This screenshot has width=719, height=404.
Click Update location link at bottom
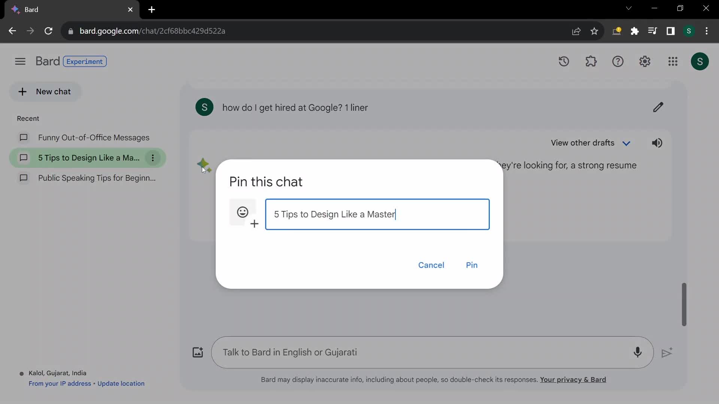(x=121, y=383)
